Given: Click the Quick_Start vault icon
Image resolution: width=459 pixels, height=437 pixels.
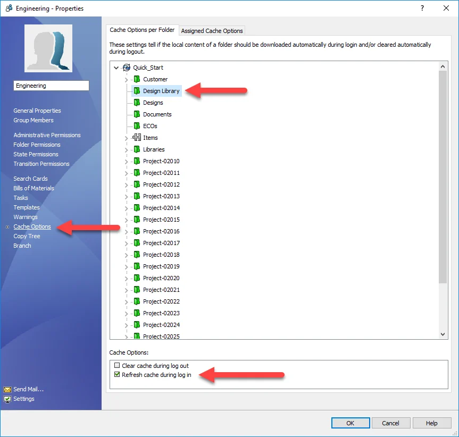Looking at the screenshot, I should pos(127,68).
